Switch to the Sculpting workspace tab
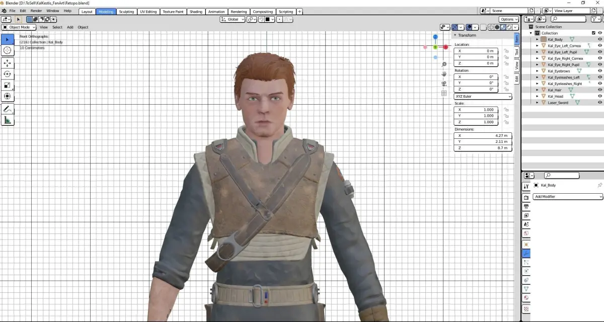This screenshot has height=322, width=604. point(126,12)
